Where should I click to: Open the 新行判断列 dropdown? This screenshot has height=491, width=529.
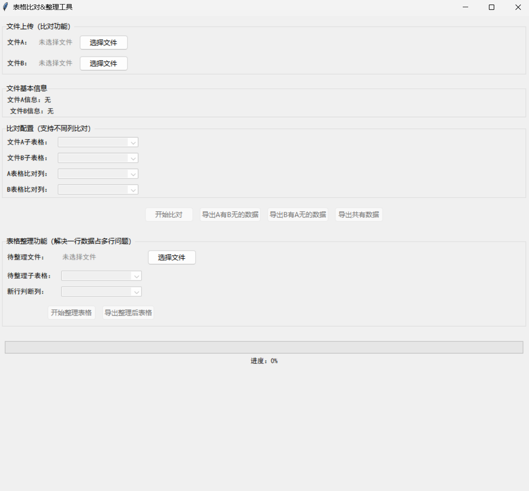tap(101, 292)
